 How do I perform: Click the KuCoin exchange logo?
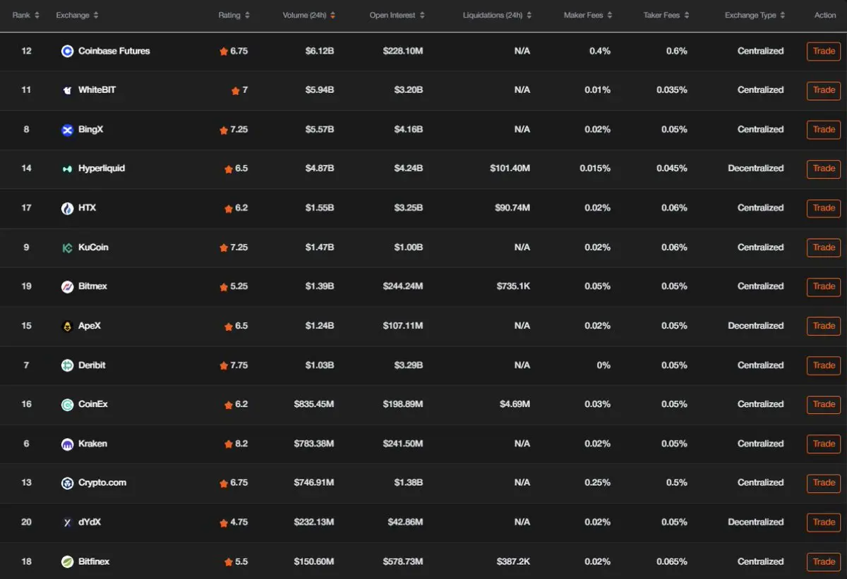point(67,248)
